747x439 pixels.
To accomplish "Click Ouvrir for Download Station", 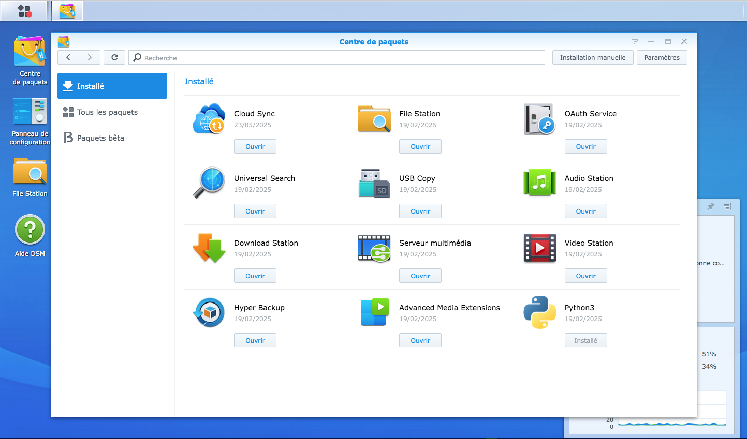I will point(255,276).
